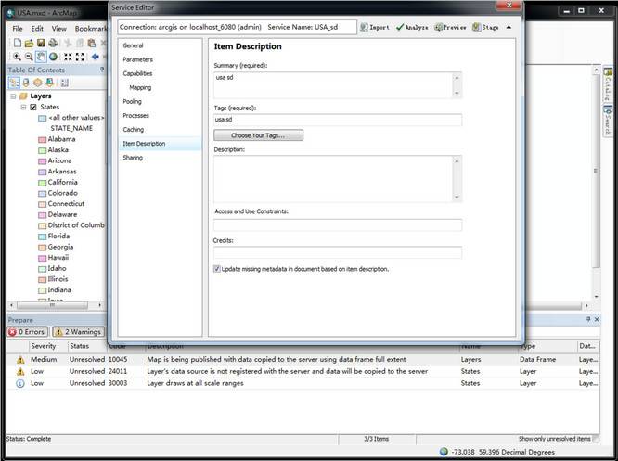Open the View menu
Screen dimensions: 618x461
click(58, 29)
